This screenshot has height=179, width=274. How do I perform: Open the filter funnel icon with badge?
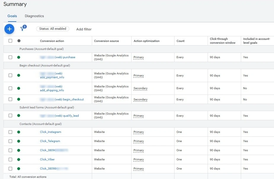pyautogui.click(x=23, y=29)
